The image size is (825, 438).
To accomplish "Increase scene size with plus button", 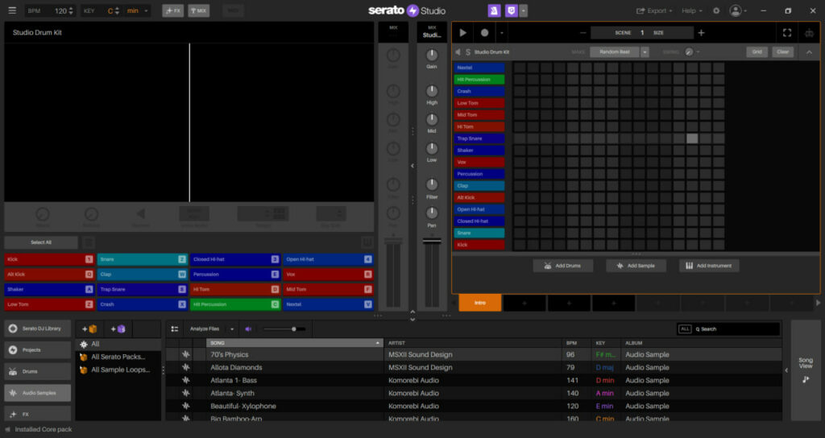I will pos(701,32).
